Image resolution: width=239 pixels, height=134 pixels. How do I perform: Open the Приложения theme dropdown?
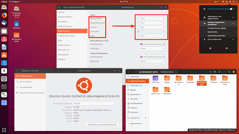(x=152, y=18)
